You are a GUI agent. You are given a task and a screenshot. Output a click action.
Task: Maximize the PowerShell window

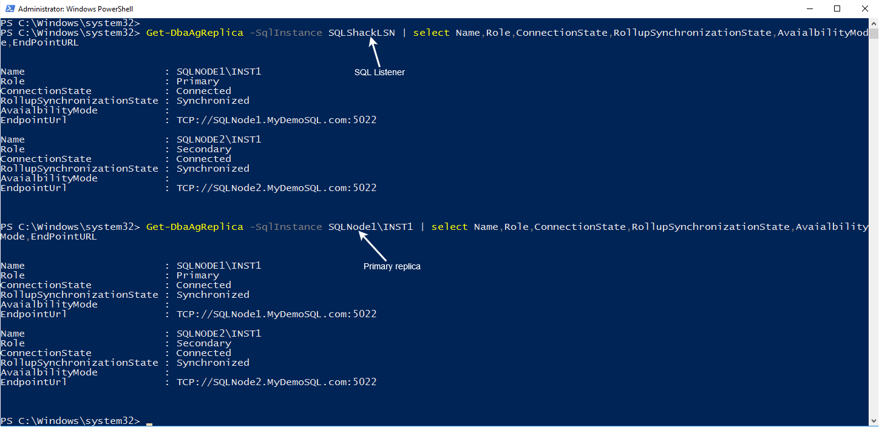(837, 9)
